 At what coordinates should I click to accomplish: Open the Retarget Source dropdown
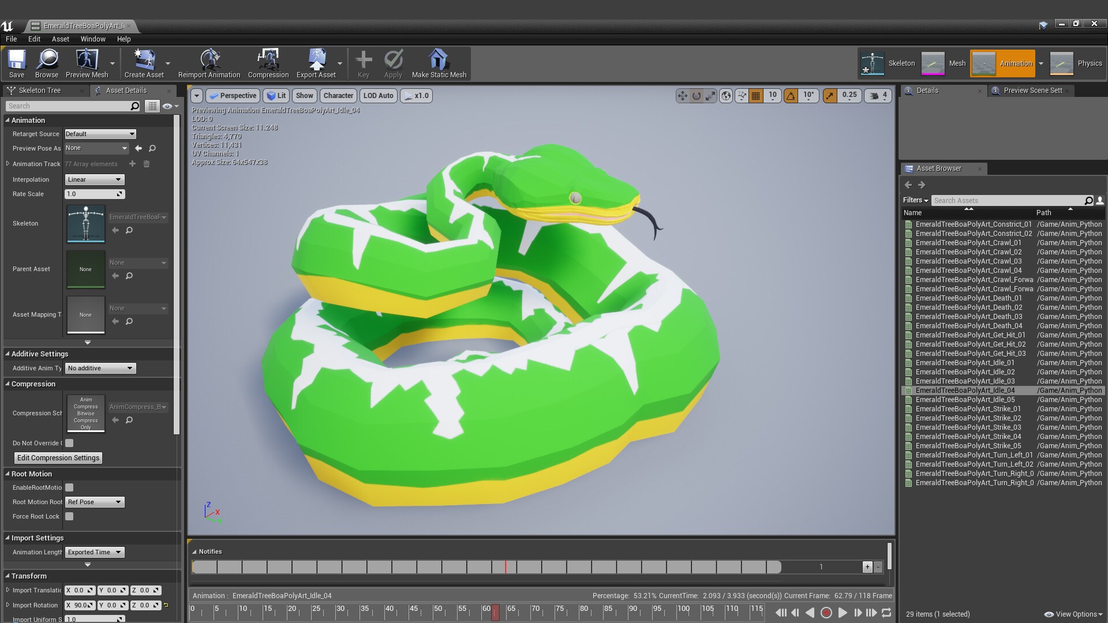[x=100, y=134]
